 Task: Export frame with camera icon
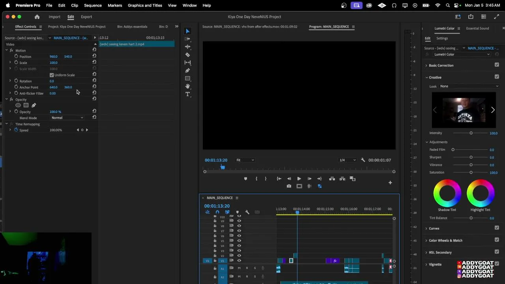[x=289, y=186]
